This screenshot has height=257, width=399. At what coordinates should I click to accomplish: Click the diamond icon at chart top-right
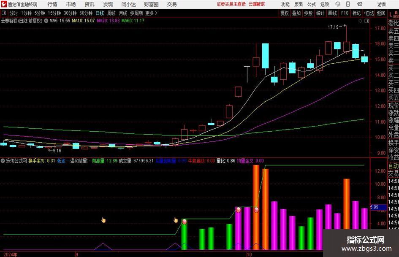click(360, 21)
